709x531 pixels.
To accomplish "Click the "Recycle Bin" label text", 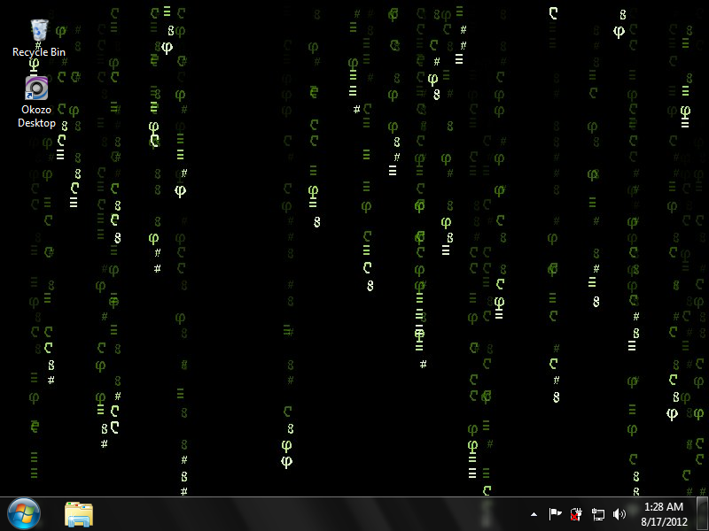I will pyautogui.click(x=39, y=52).
